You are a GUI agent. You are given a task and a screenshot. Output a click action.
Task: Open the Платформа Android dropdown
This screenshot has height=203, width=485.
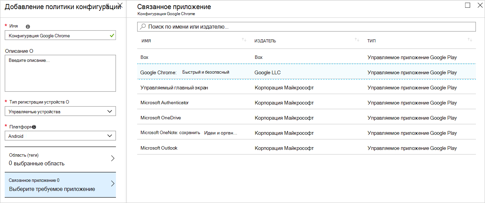(60, 136)
